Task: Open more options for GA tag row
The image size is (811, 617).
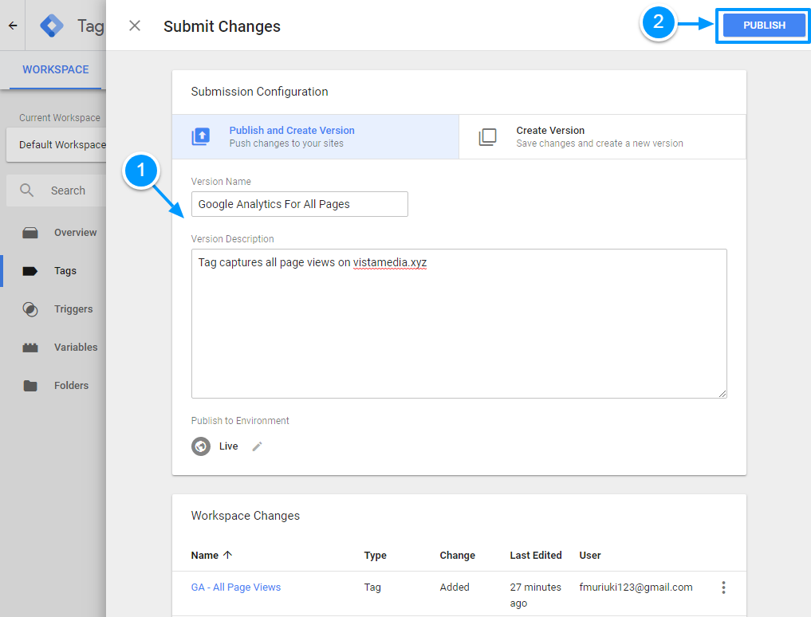Action: tap(723, 588)
